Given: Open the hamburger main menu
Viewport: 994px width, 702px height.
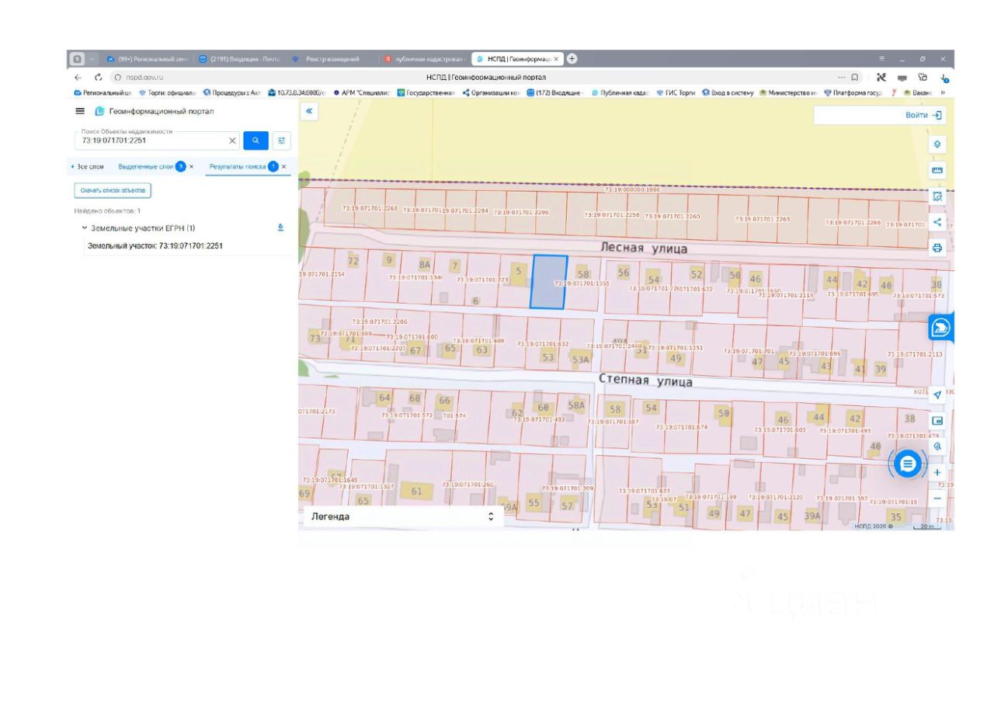Looking at the screenshot, I should [x=79, y=112].
